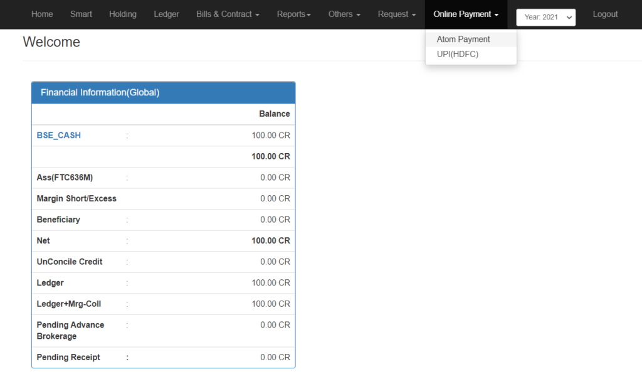Click the Ledger+Mrg-Coll row label
Image resolution: width=642 pixels, height=374 pixels.
[x=69, y=304]
